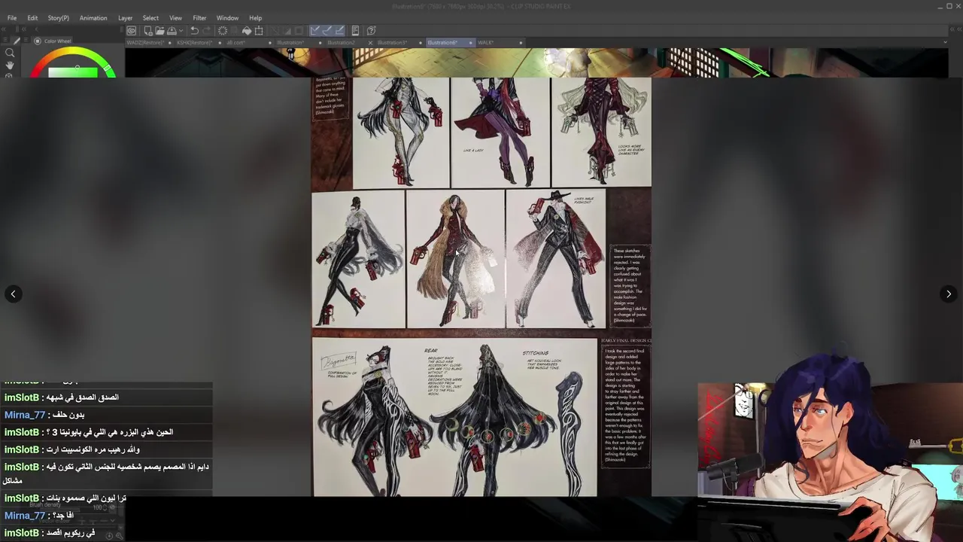The image size is (963, 542).
Task: Open the Story(P) menu
Action: point(58,18)
